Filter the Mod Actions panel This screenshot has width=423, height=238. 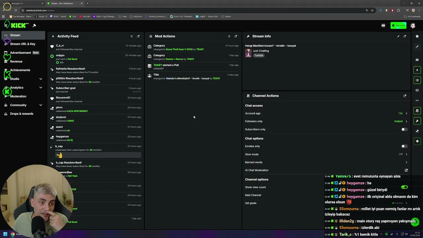229,36
